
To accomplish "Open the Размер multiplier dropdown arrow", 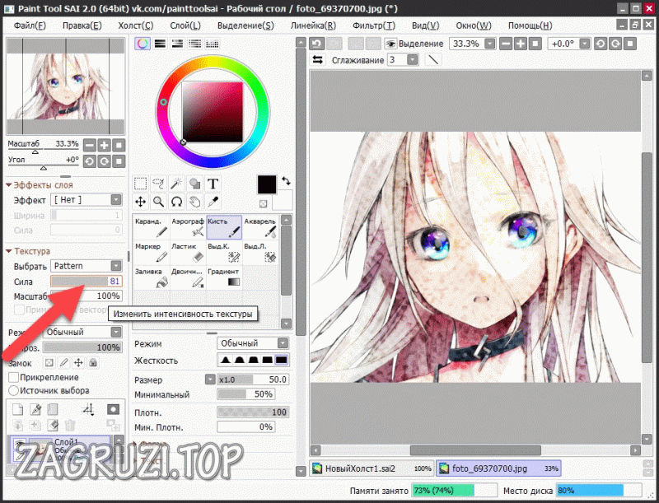I will [210, 380].
